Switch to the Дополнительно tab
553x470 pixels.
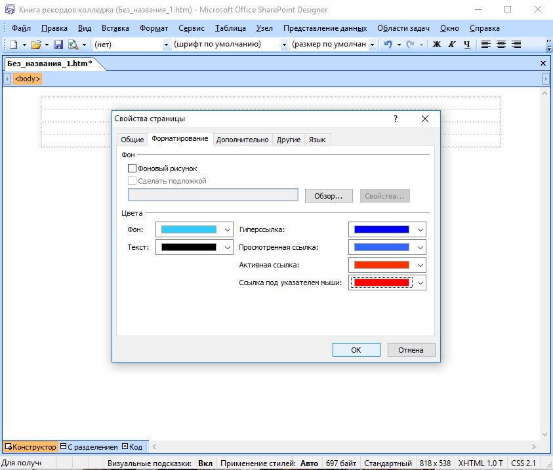click(242, 140)
